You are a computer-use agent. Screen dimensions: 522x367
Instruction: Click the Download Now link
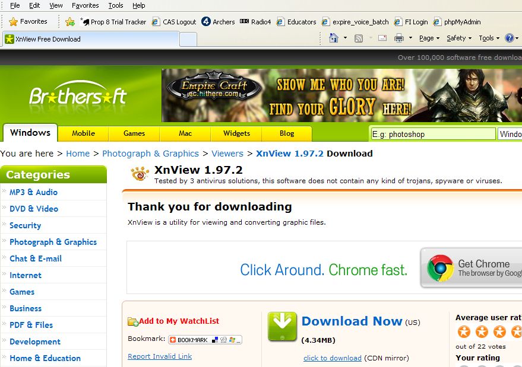[x=352, y=321]
